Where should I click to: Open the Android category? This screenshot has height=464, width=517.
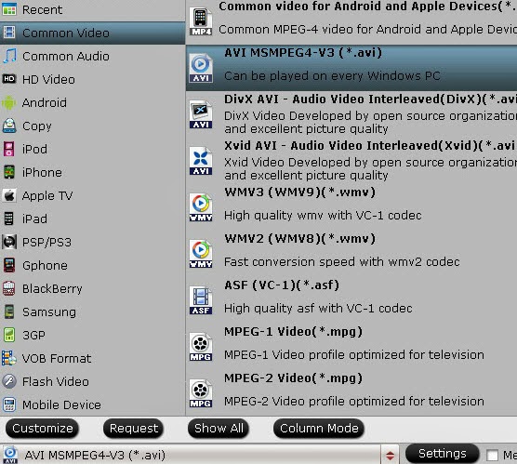coord(92,103)
